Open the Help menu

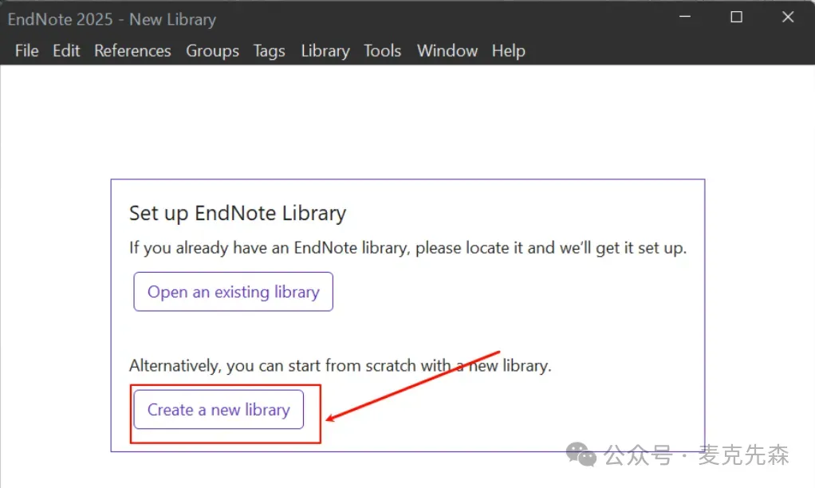click(508, 50)
